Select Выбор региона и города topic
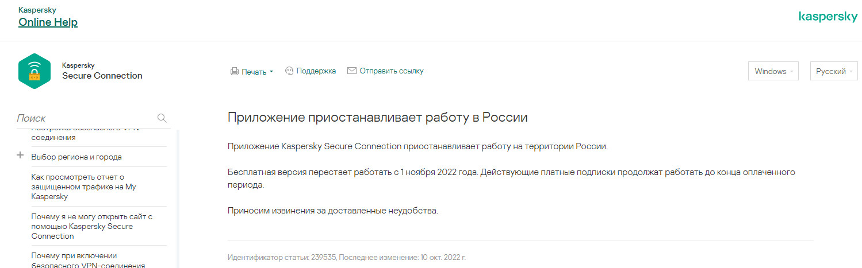The width and height of the screenshot is (862, 268). (x=76, y=157)
